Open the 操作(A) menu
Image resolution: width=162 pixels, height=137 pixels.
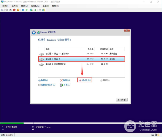[15, 6]
